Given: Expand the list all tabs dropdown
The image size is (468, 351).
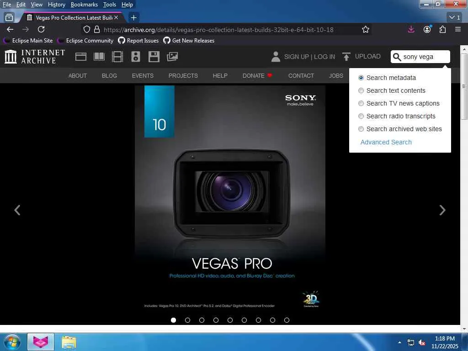Looking at the screenshot, I should click(x=455, y=17).
